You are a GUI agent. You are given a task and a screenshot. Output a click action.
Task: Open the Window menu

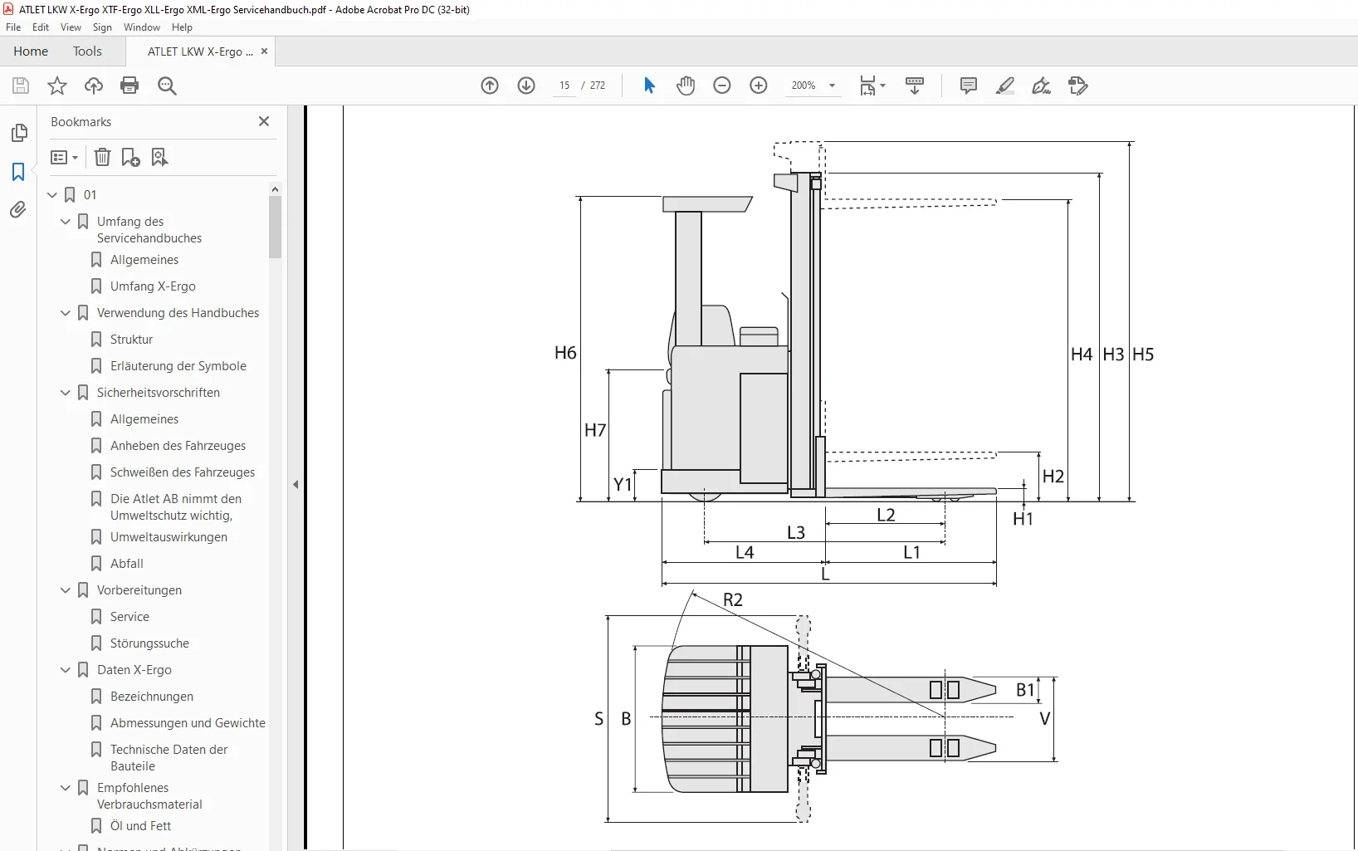(x=142, y=27)
